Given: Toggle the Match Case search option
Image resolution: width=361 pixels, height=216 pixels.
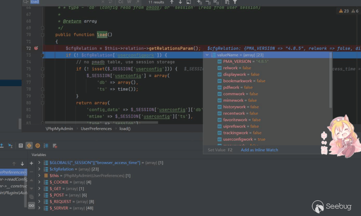Looking at the screenshot, I should (x=121, y=2).
